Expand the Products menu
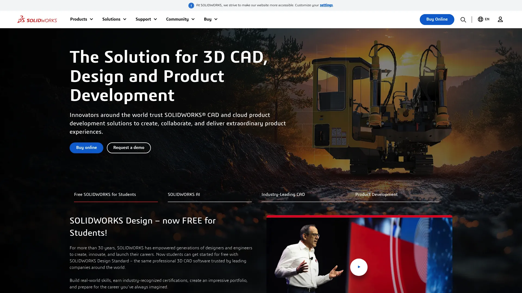This screenshot has width=522, height=293. point(82,19)
